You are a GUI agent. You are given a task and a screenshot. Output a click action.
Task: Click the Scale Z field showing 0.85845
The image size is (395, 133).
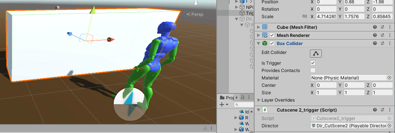pos(383,17)
